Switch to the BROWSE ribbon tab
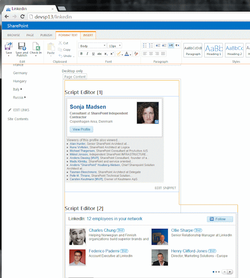Viewport: 250px width, 278px height. [14, 35]
